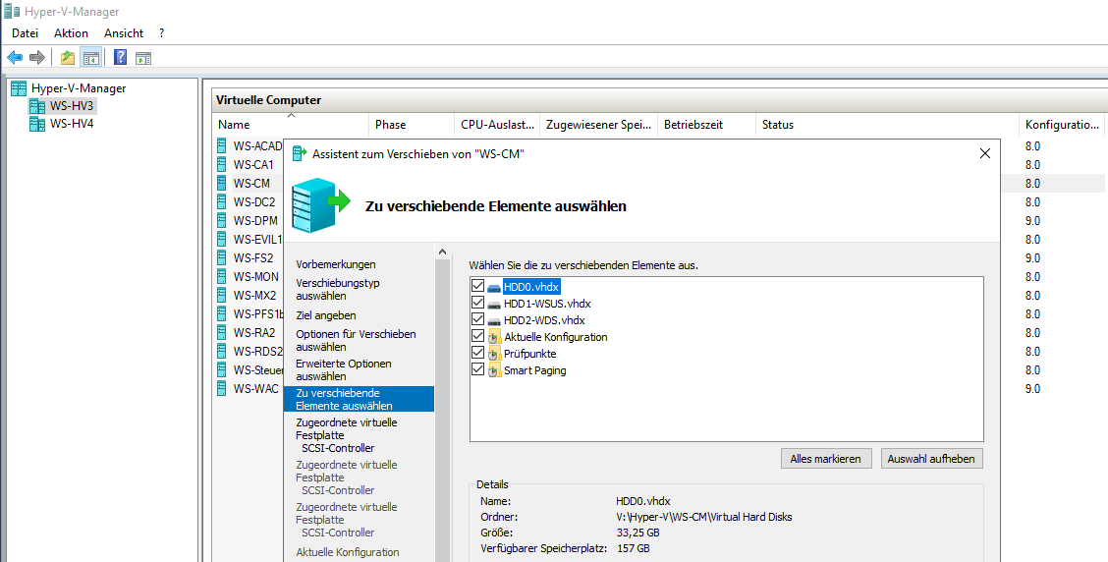
Task: Click the WS-MON virtual machine icon
Action: 222,276
